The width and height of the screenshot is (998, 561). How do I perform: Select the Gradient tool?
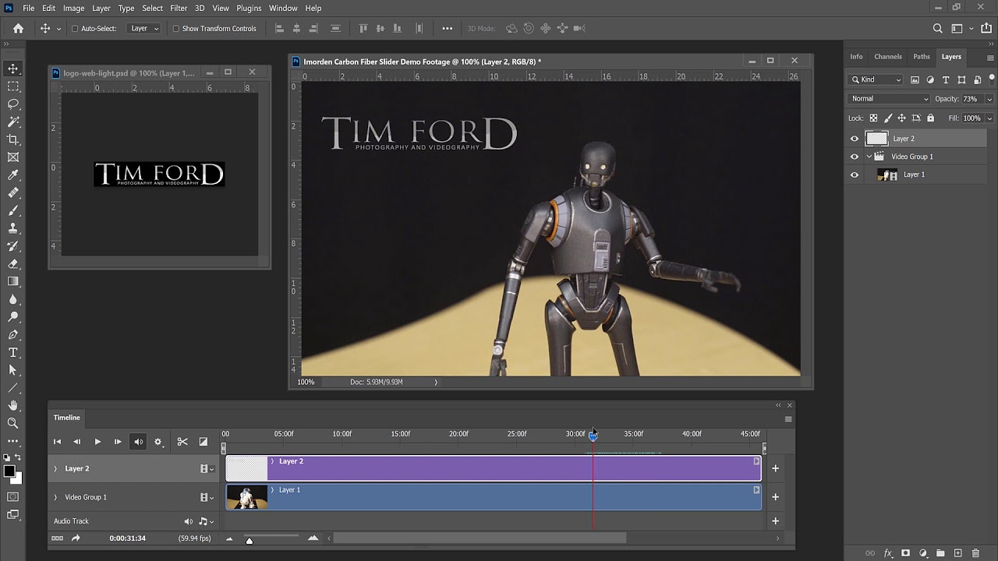point(12,281)
